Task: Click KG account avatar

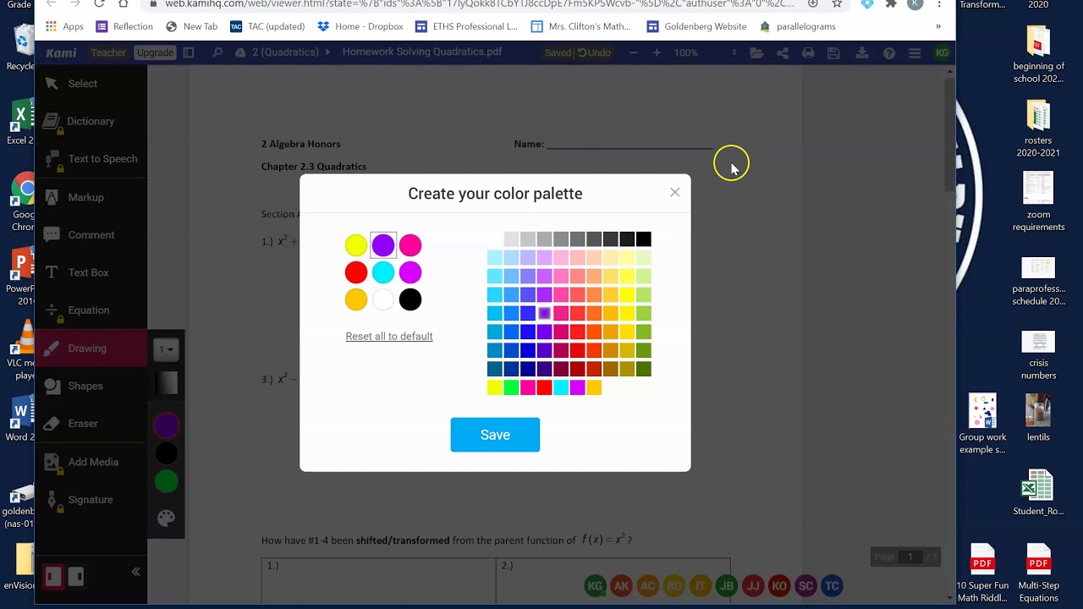Action: click(942, 52)
